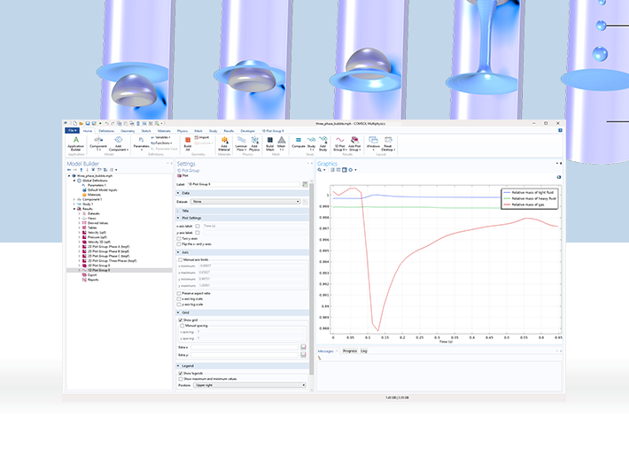This screenshot has width=629, height=463.
Task: Expand the Component 1 tree node
Action: (74, 199)
